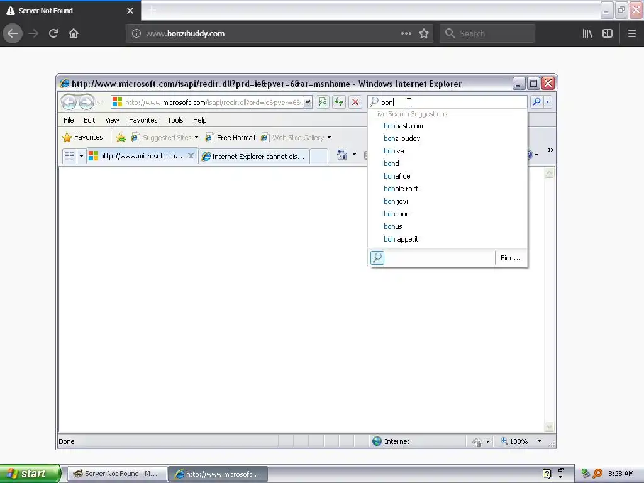This screenshot has height=483, width=644.
Task: Open Firefox Library icon
Action: [587, 34]
